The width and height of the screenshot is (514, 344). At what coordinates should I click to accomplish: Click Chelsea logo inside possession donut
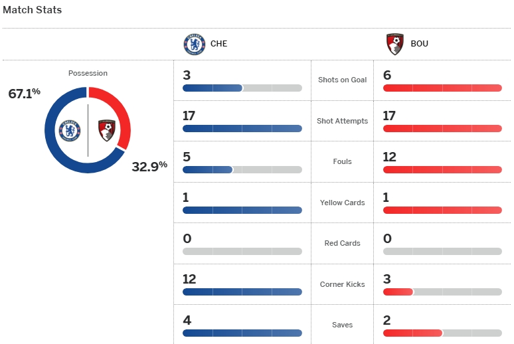[69, 129]
